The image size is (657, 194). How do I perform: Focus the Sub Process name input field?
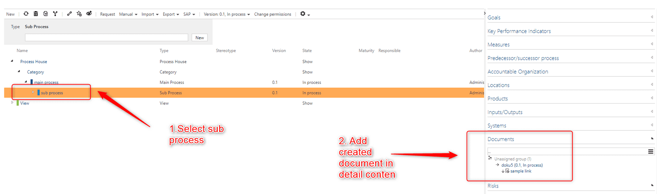[106, 37]
